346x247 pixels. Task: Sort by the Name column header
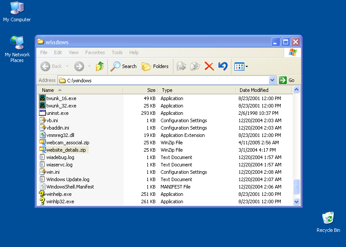(x=80, y=90)
